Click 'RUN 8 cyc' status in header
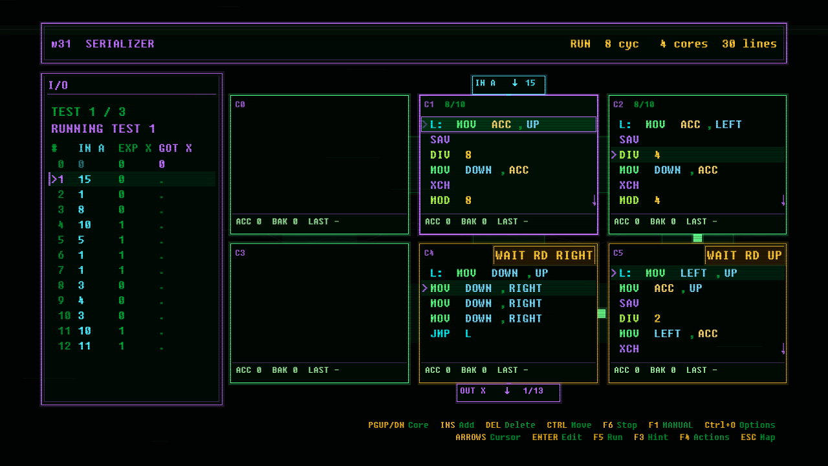This screenshot has height=466, width=828. (604, 44)
